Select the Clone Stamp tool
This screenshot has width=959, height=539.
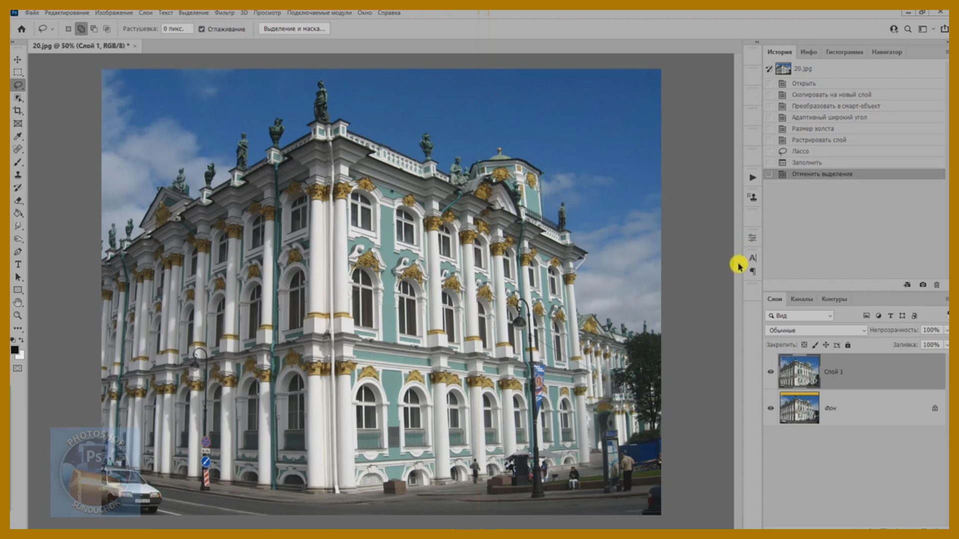click(x=18, y=175)
